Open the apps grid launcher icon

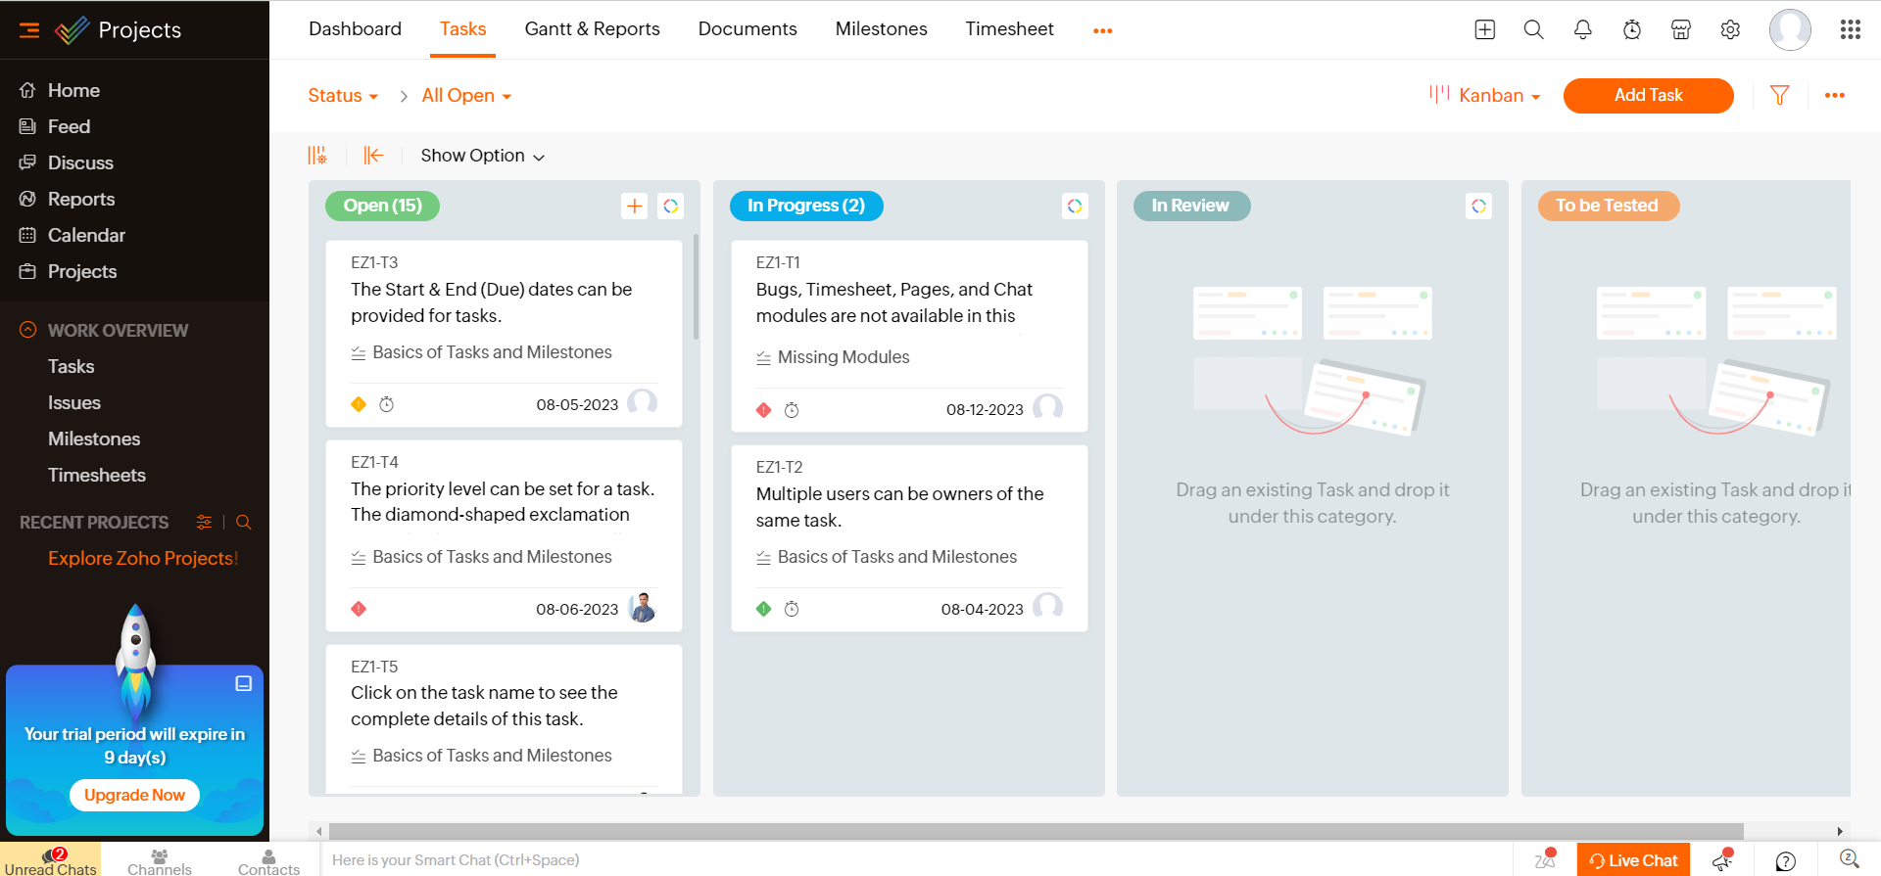click(x=1850, y=30)
